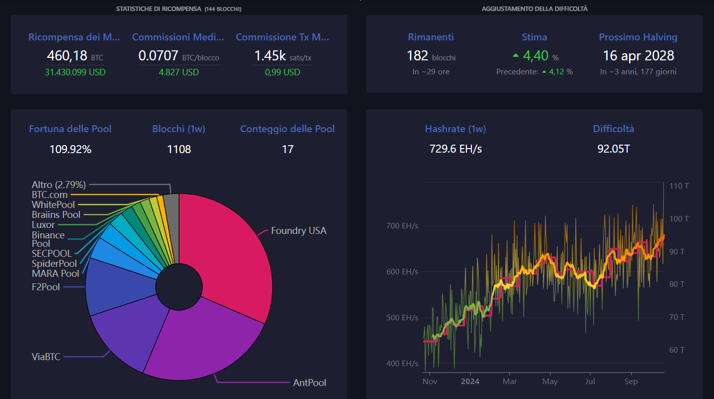
Task: Click the 460,18 BTC reward value
Action: pyautogui.click(x=75, y=55)
